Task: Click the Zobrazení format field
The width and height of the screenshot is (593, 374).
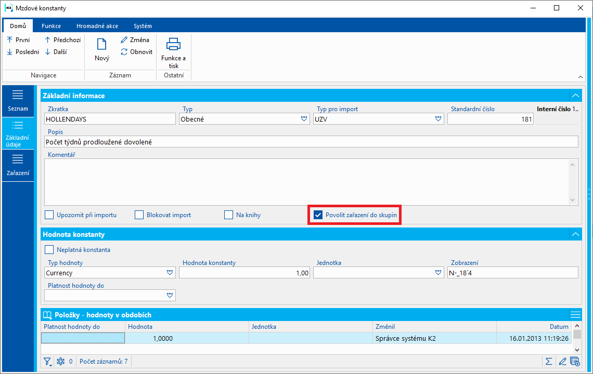Action: (512, 273)
